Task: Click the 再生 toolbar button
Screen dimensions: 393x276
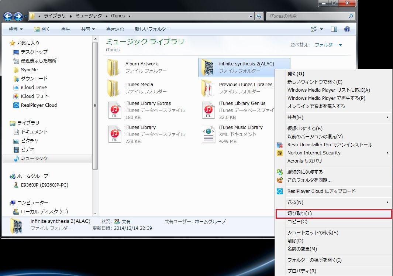Action: (x=66, y=29)
